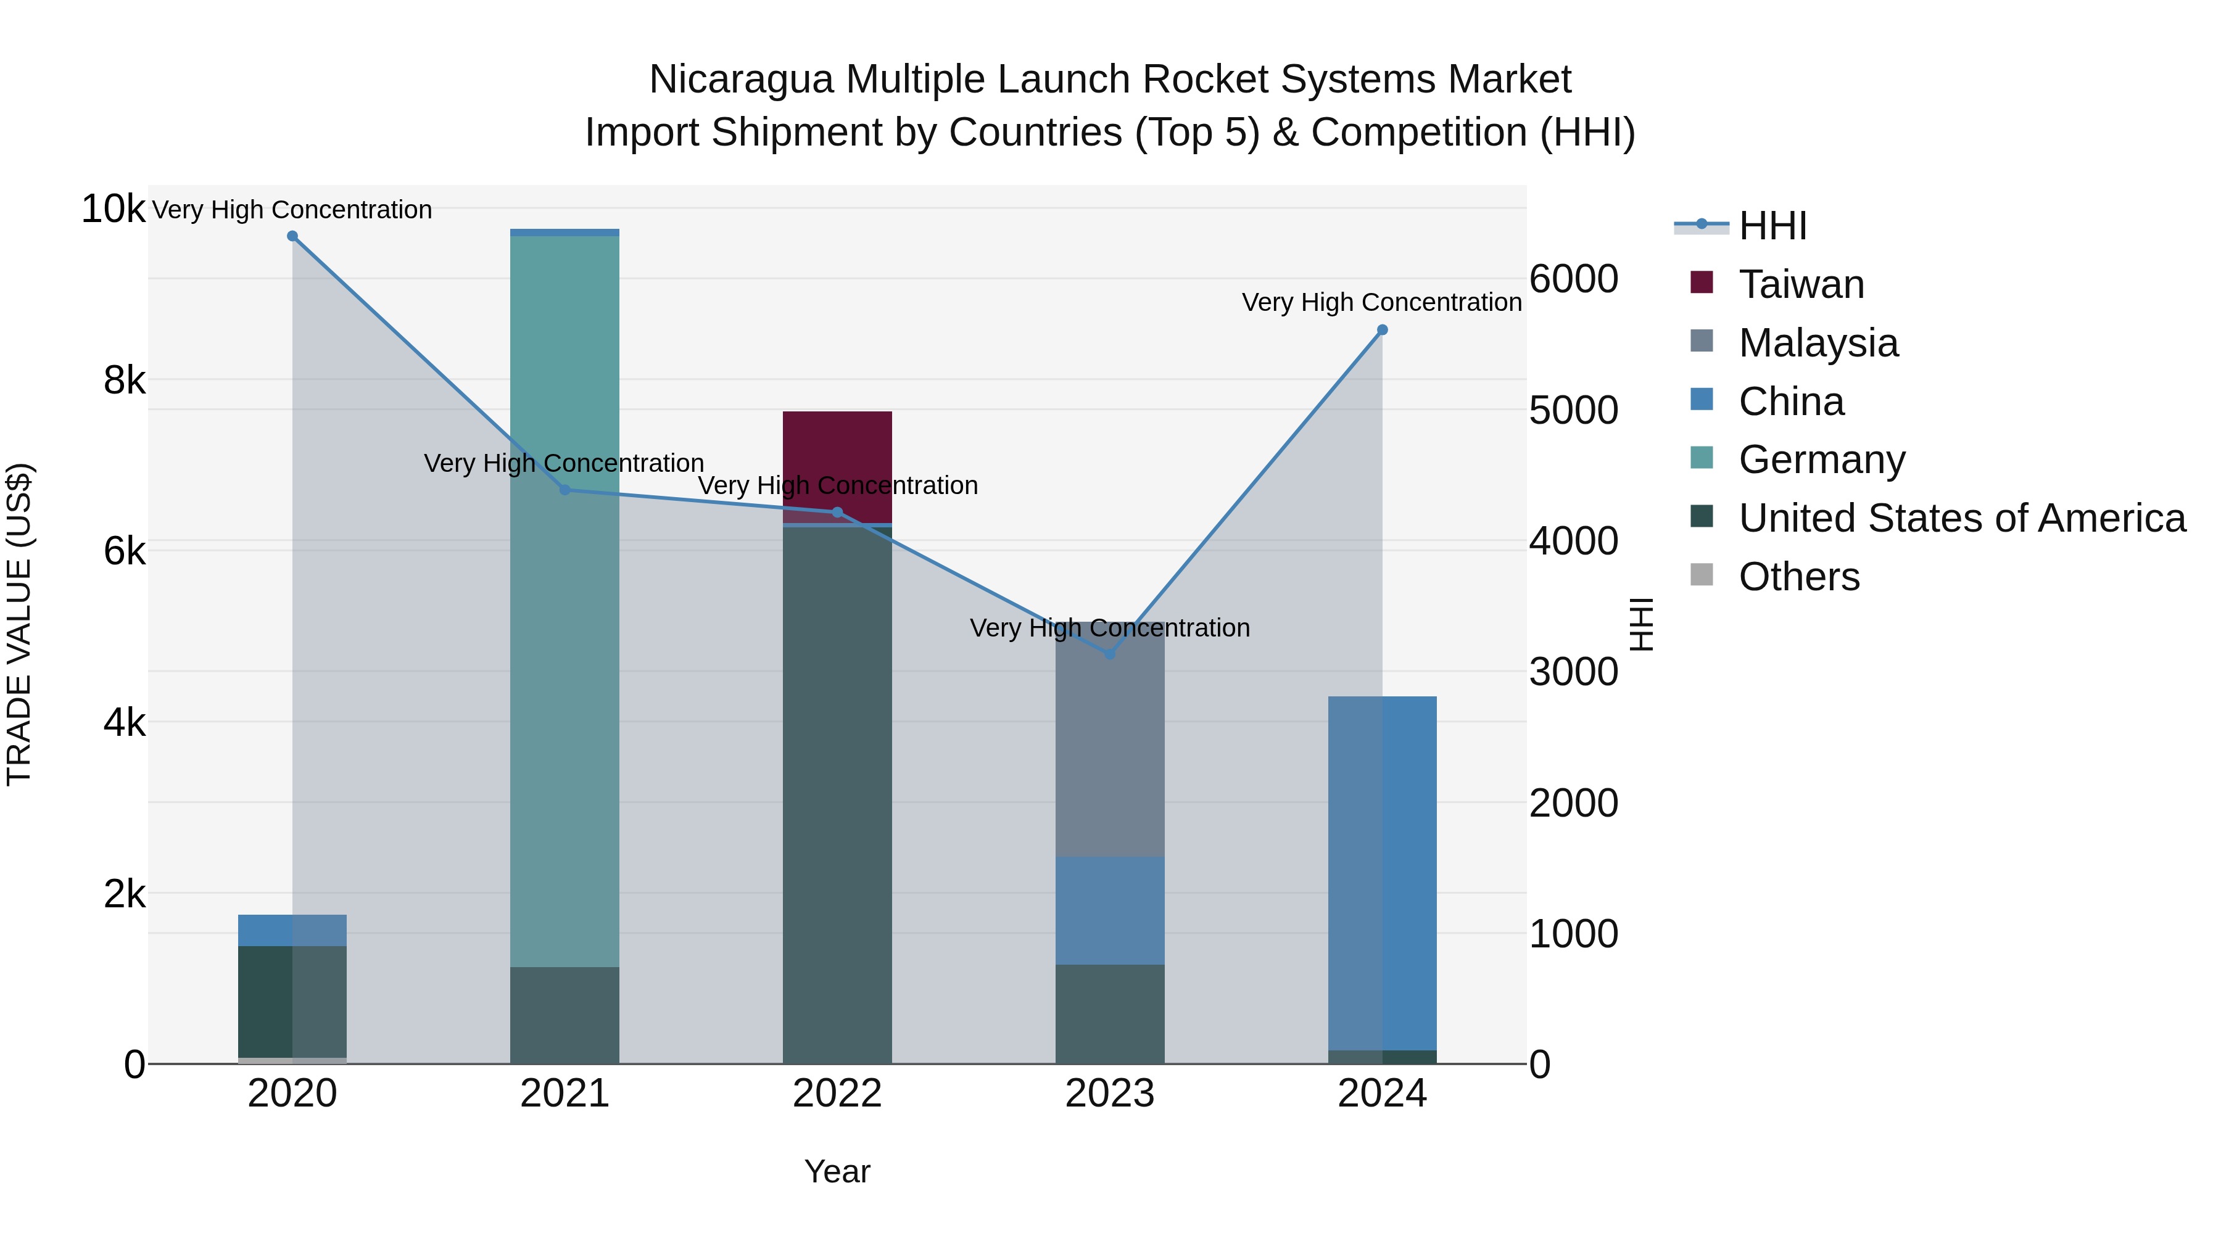Click the 2020 x-axis label
This screenshot has height=1249, width=2221.
coord(292,1094)
